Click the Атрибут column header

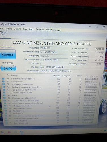pos(15,75)
